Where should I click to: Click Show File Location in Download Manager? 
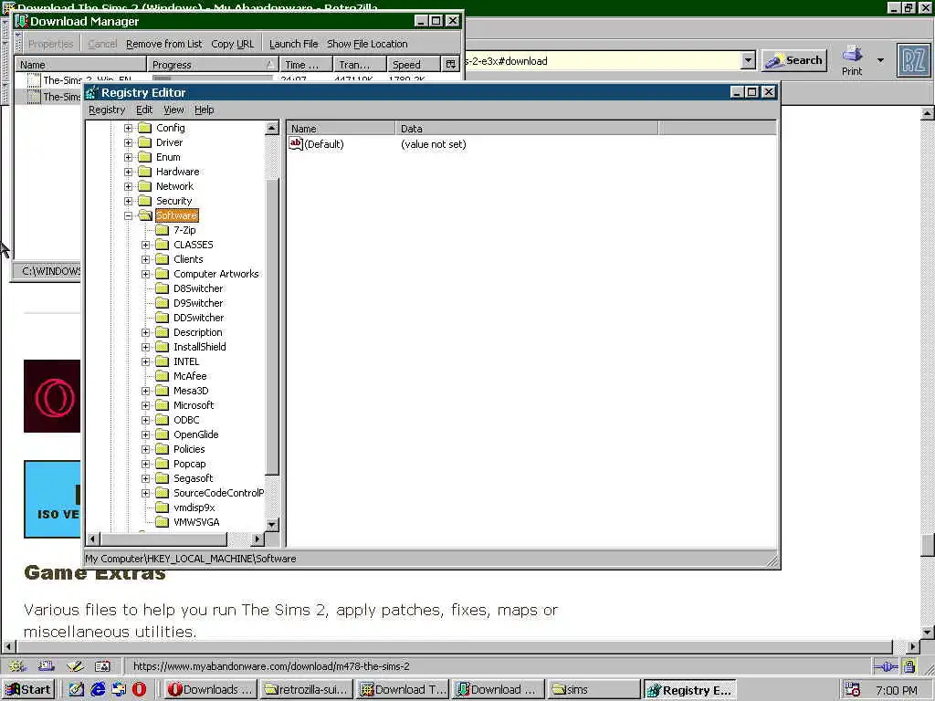[x=367, y=44]
